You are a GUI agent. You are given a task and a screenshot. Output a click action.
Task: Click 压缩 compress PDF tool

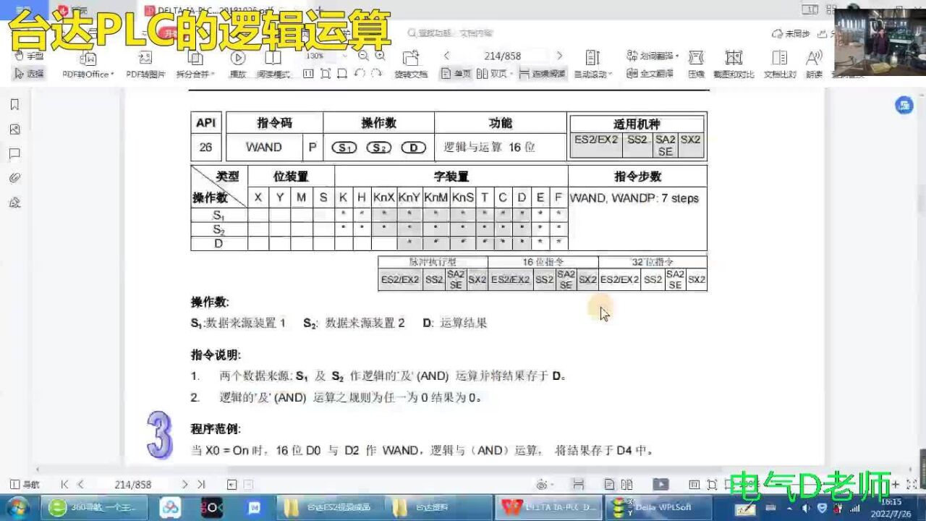coord(696,64)
